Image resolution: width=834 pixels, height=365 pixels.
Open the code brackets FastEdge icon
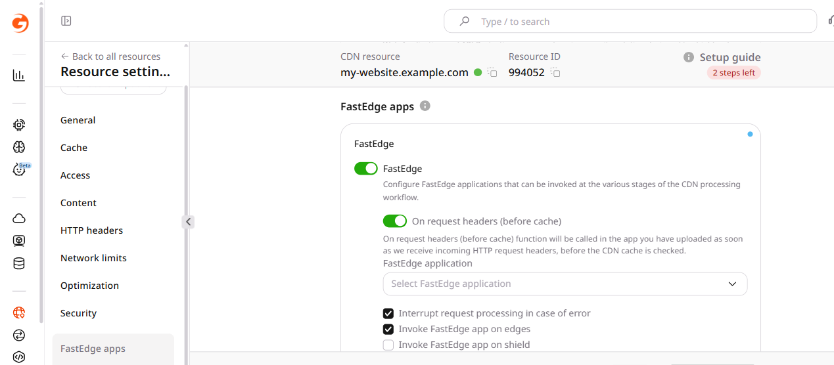tap(19, 357)
